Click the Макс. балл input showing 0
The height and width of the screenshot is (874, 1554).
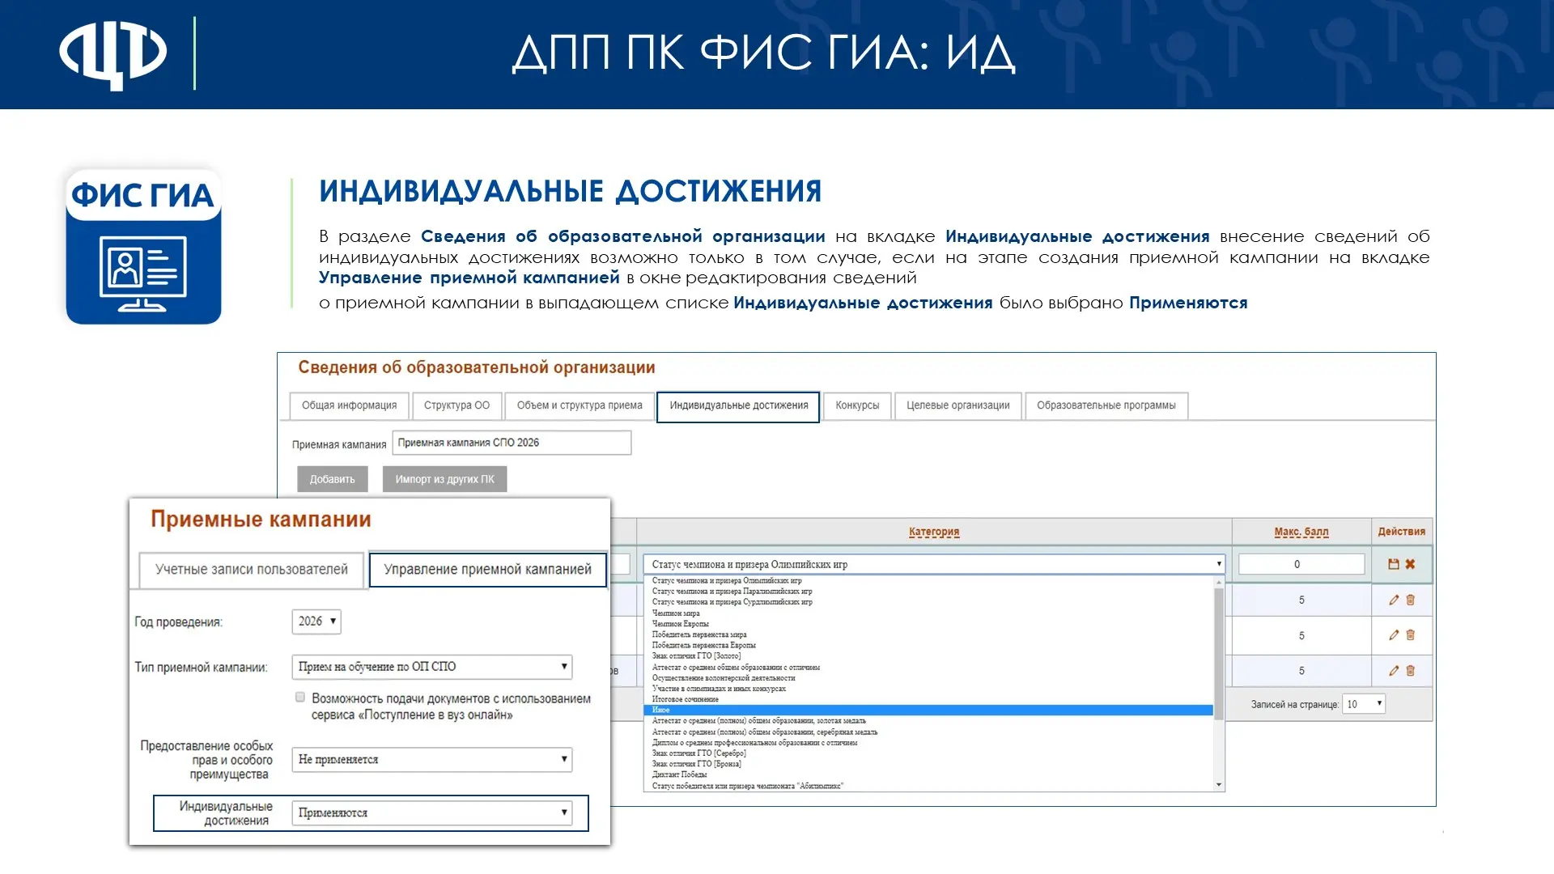pos(1301,564)
